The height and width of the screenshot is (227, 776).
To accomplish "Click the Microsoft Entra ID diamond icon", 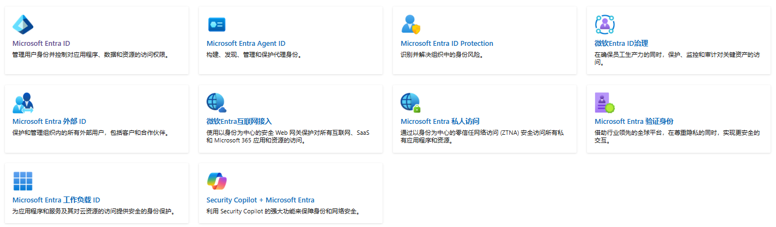I will (x=23, y=25).
